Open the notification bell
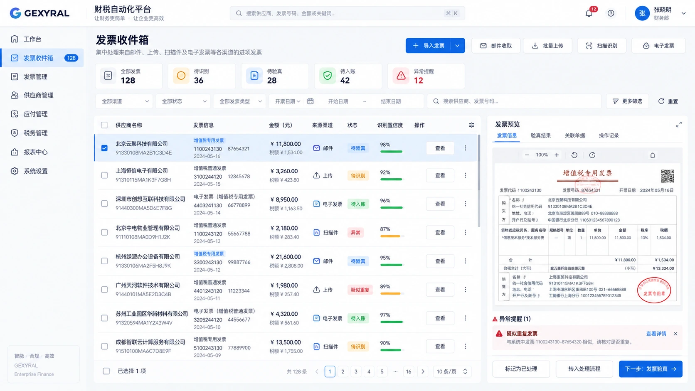Viewport: 695px width, 391px height. [x=589, y=13]
